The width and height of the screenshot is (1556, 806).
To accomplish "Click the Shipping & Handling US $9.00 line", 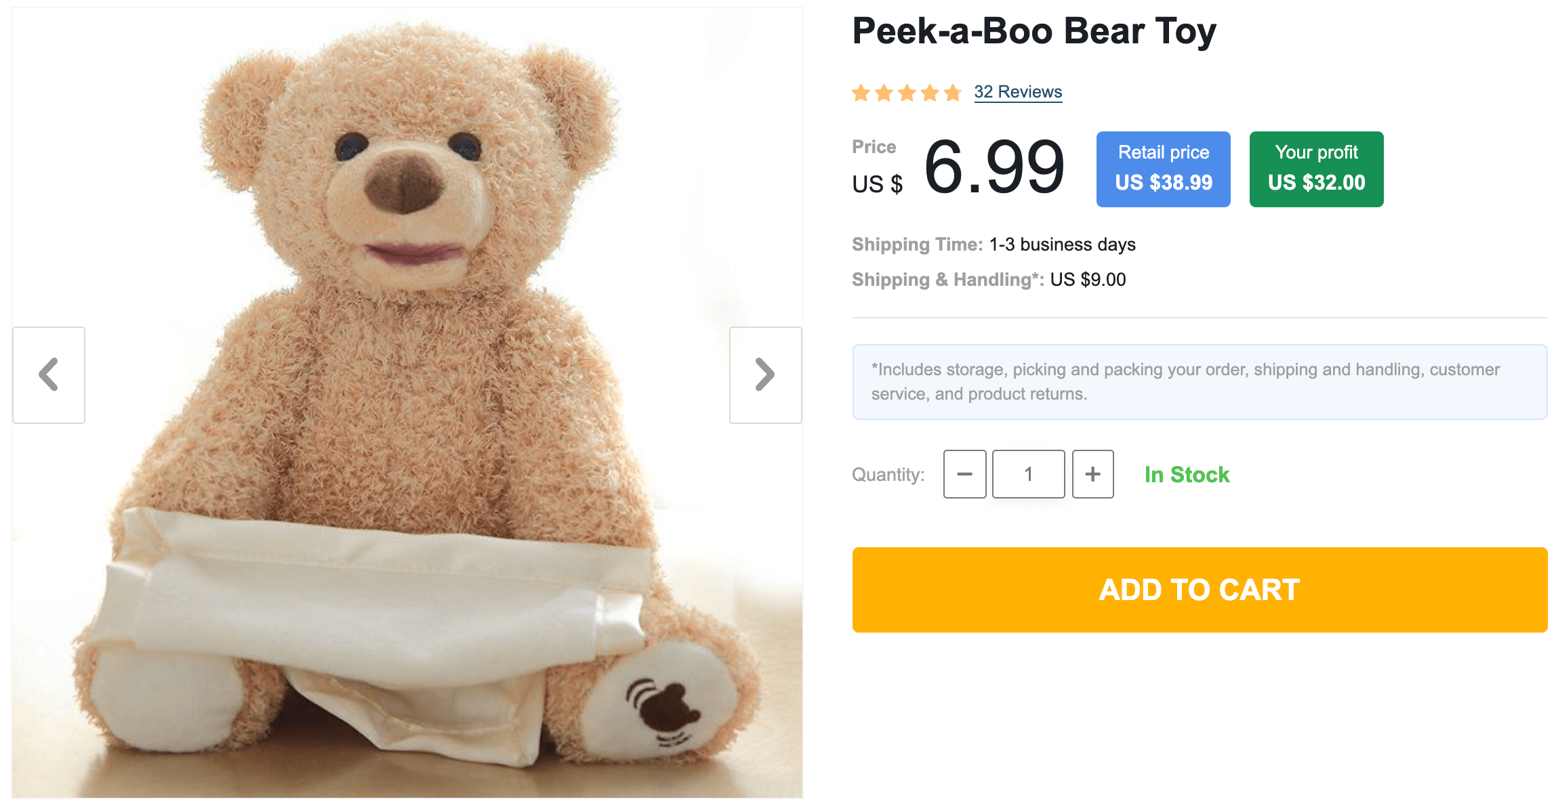I will point(989,280).
